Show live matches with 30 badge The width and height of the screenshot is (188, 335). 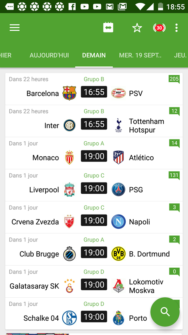159,28
